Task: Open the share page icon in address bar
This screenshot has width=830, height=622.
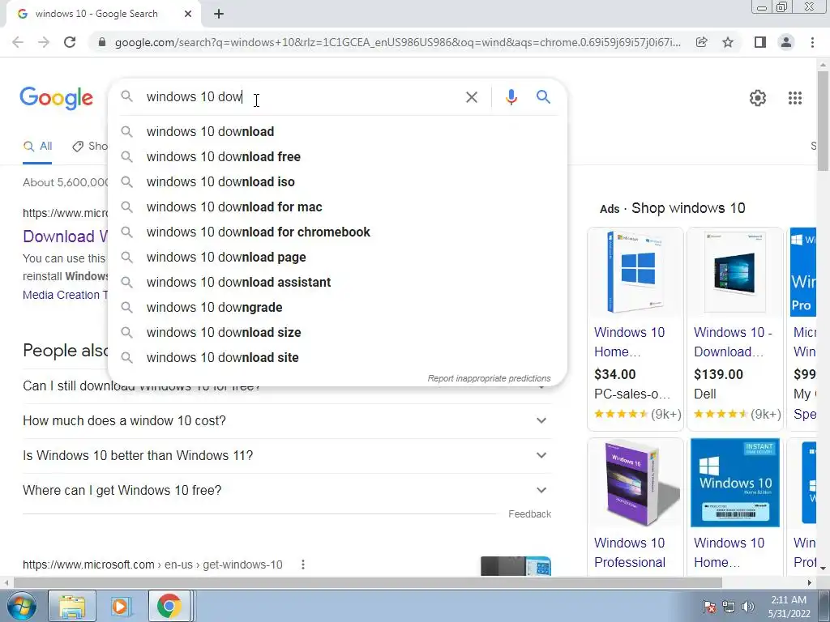Action: pyautogui.click(x=702, y=42)
